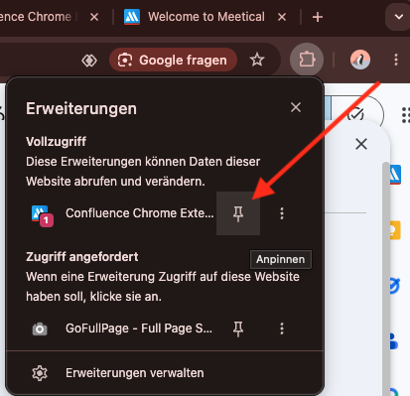Open Erweiterungen verwalten
This screenshot has height=396, width=410.
[x=165, y=373]
